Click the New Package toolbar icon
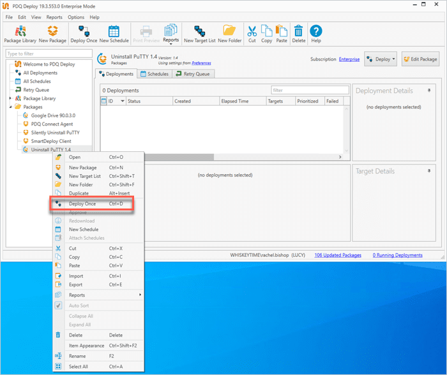The height and width of the screenshot is (375, 447). [x=52, y=34]
